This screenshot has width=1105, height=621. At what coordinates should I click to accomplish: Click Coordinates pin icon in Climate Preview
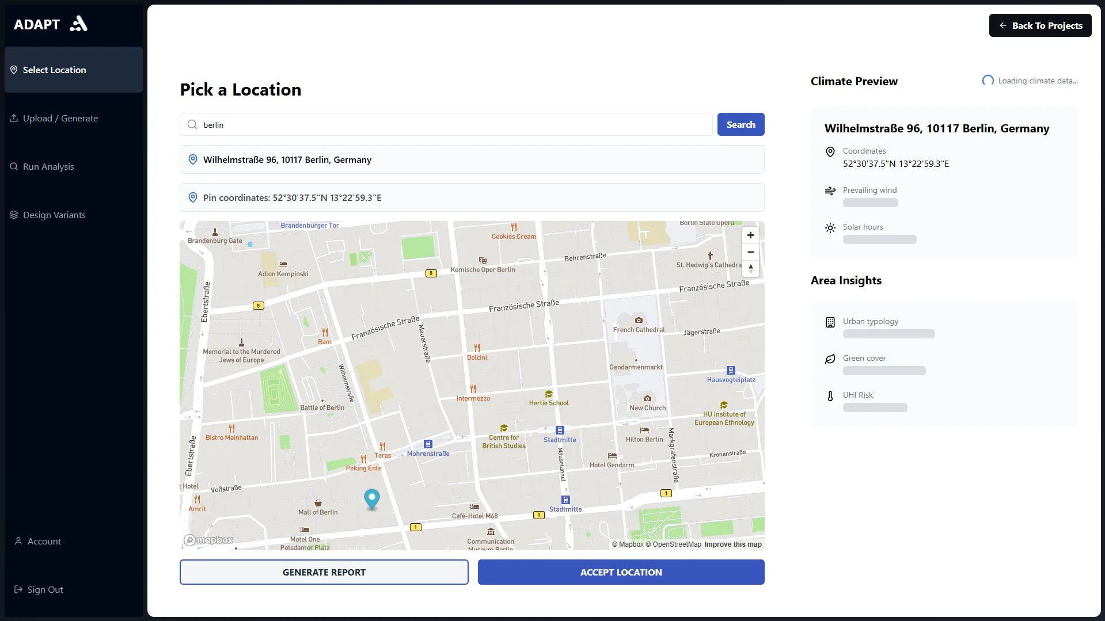[830, 152]
